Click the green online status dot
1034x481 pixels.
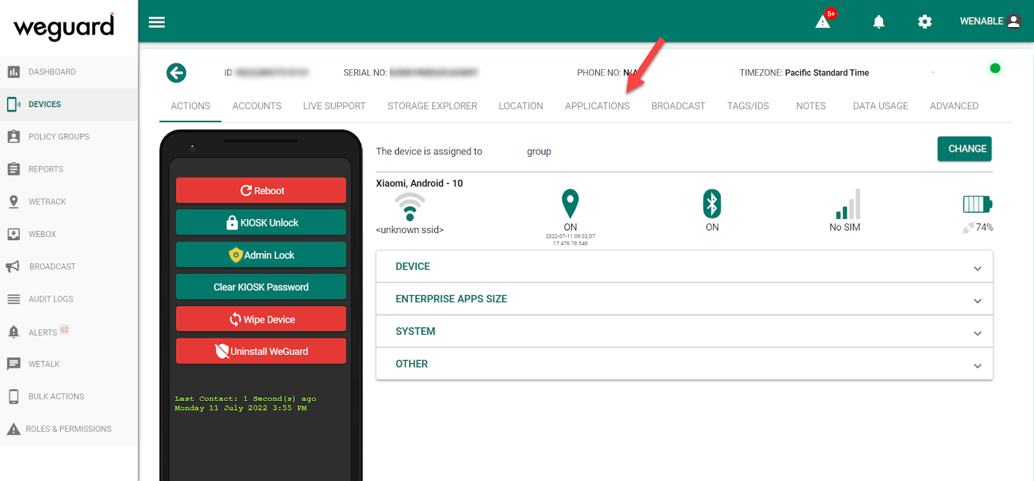coord(995,68)
